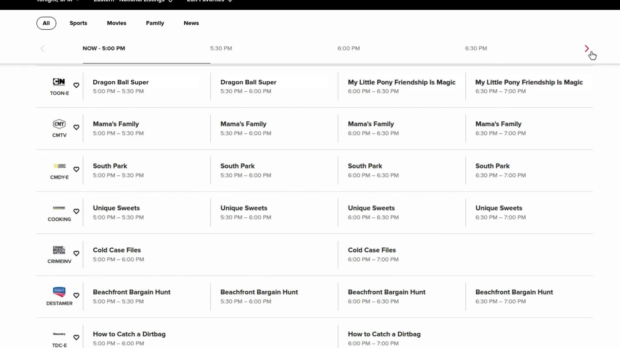Image resolution: width=620 pixels, height=348 pixels.
Task: Favorite the TDC-E channel with heart
Action: click(x=76, y=337)
